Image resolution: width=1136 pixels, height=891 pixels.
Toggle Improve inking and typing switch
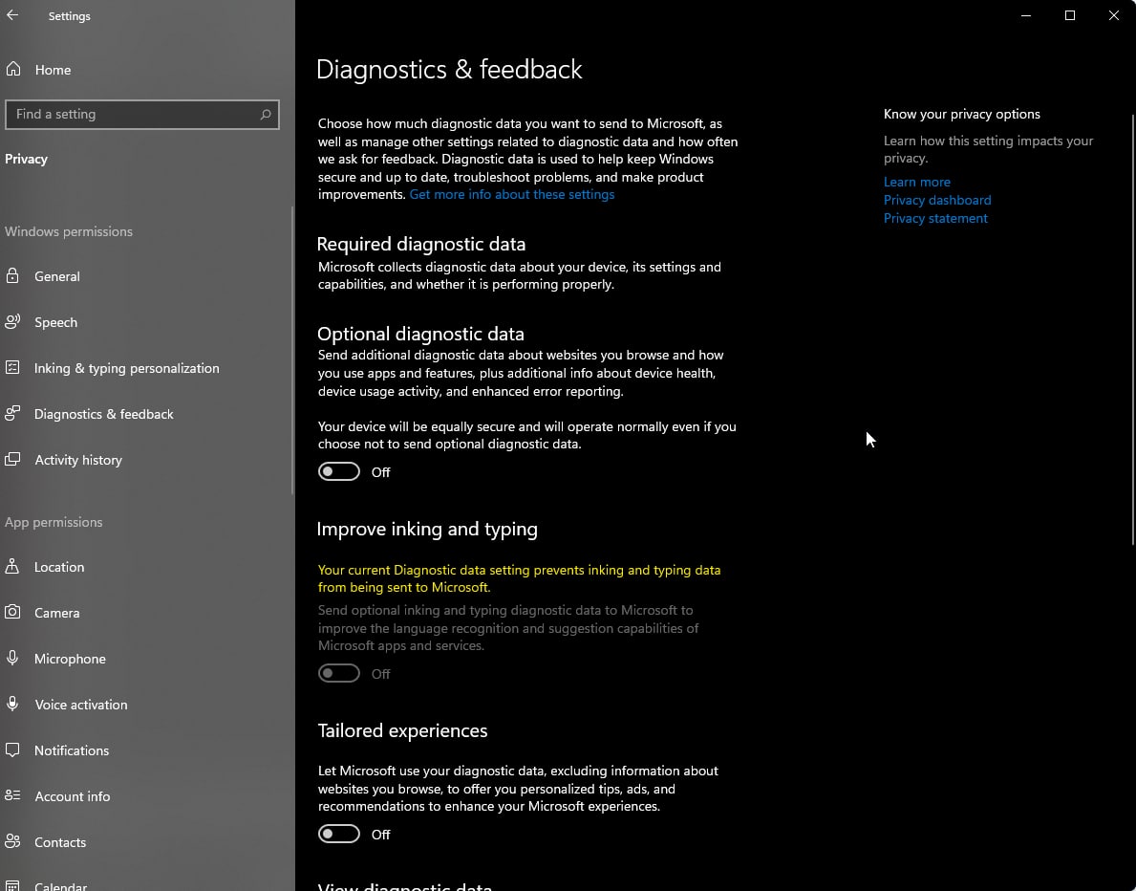338,673
